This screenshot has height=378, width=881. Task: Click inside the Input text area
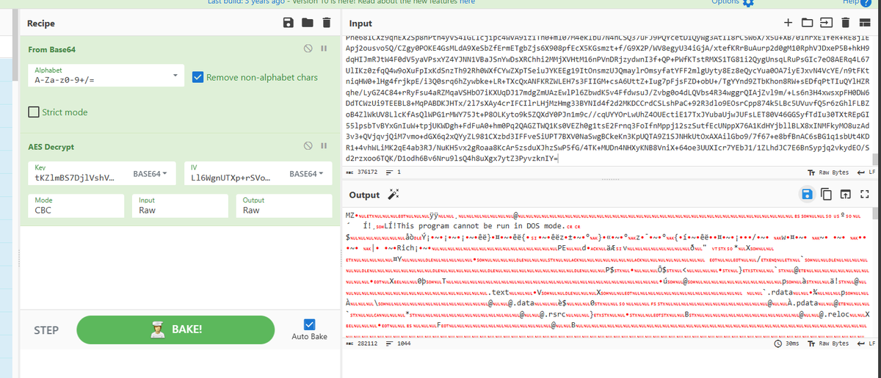[x=608, y=101]
